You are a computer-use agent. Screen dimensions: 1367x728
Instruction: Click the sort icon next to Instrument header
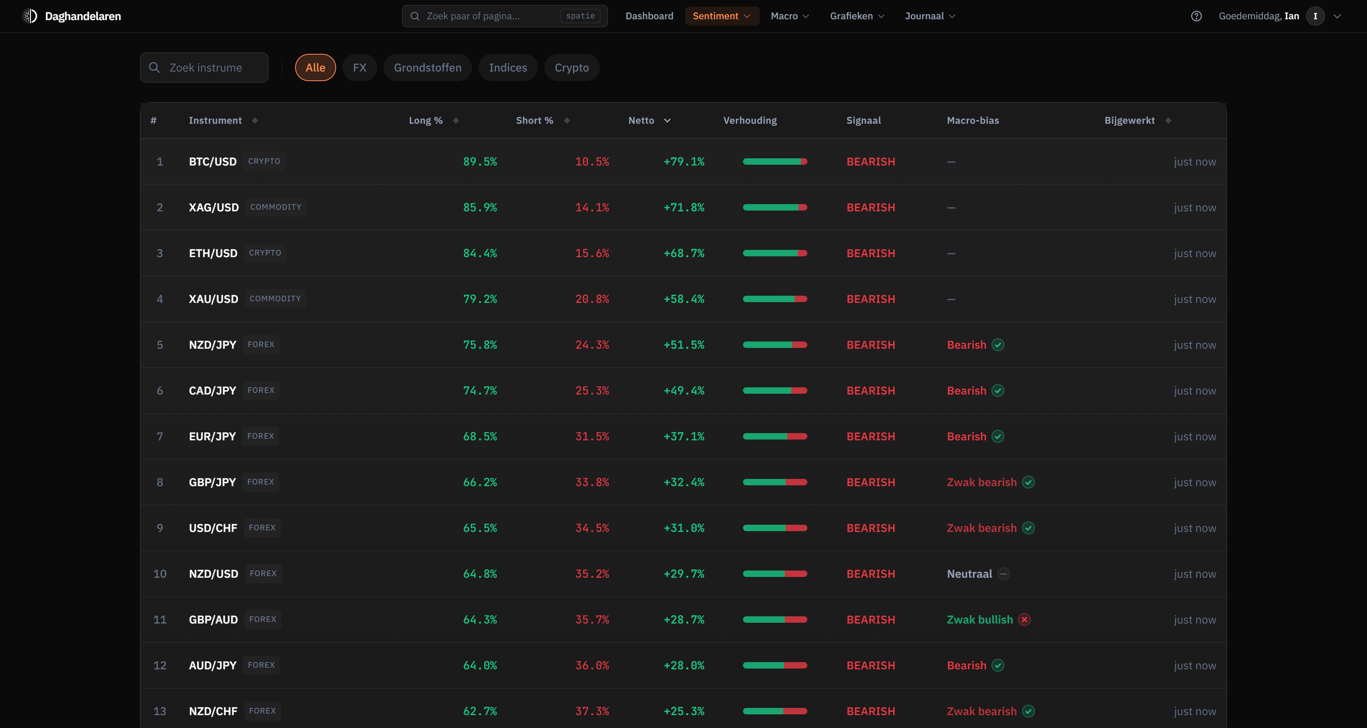click(255, 121)
